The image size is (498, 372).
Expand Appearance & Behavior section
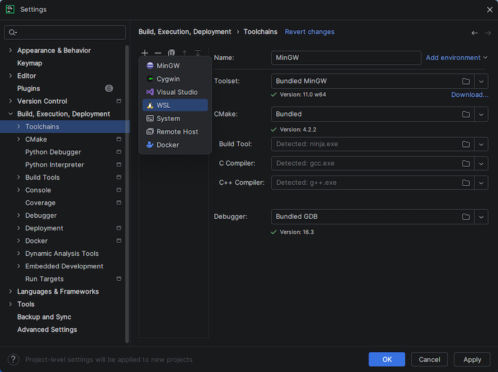coord(11,50)
